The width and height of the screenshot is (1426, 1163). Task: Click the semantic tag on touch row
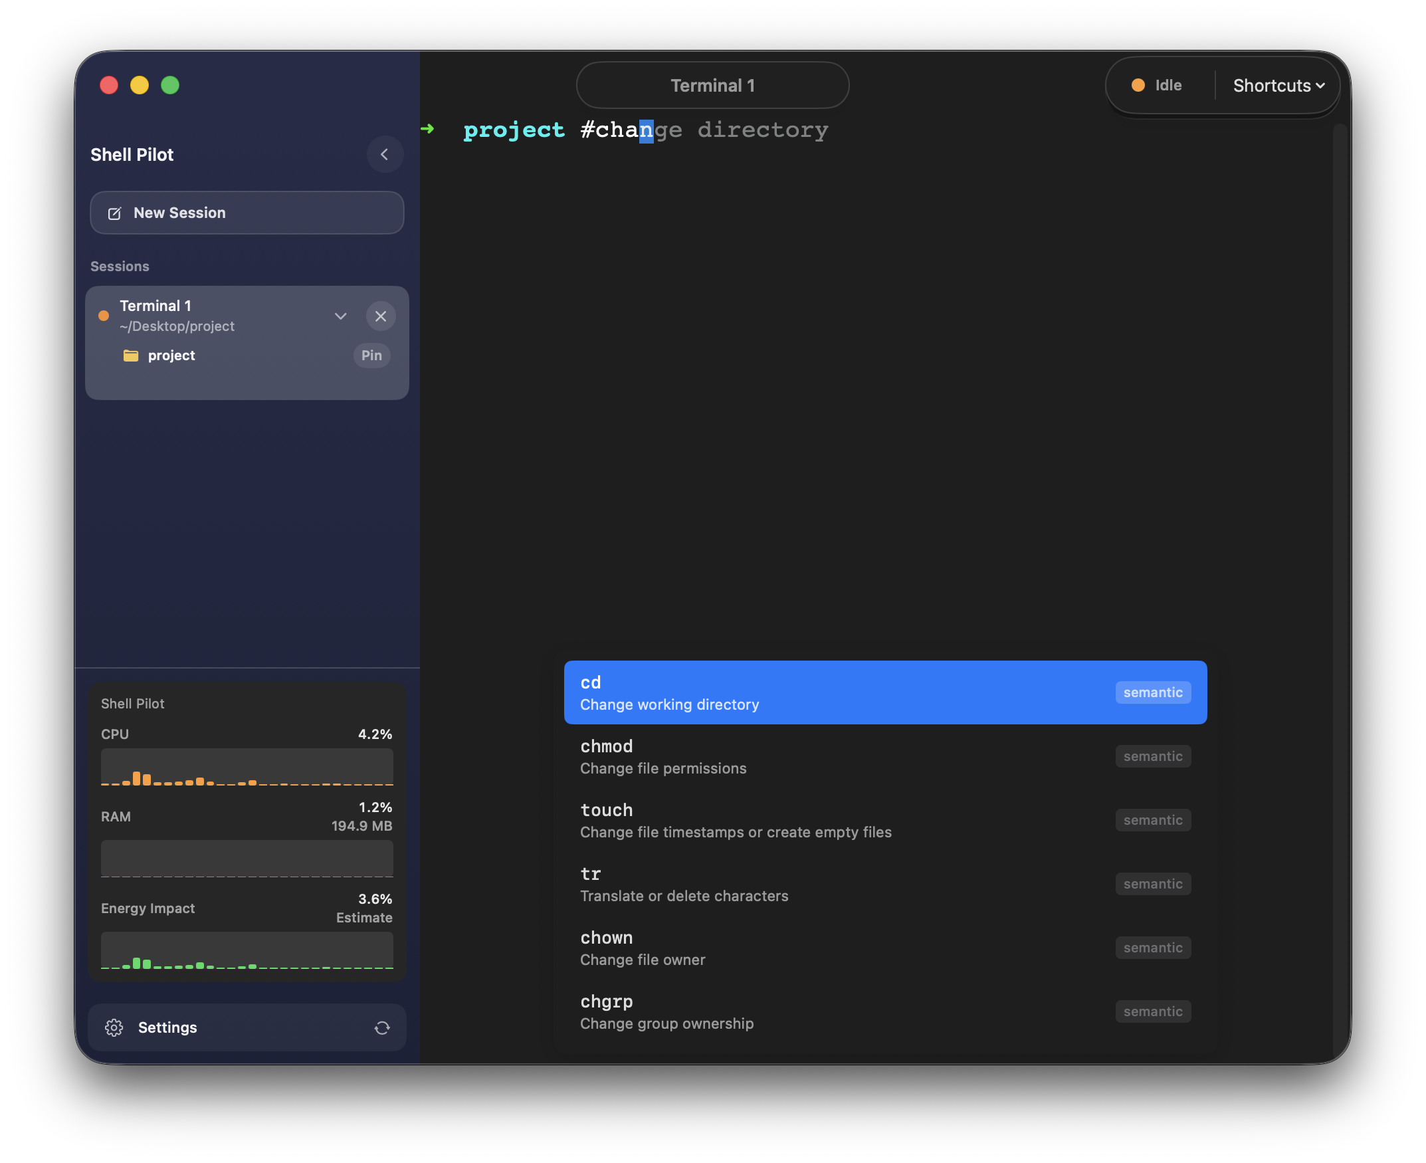point(1153,820)
